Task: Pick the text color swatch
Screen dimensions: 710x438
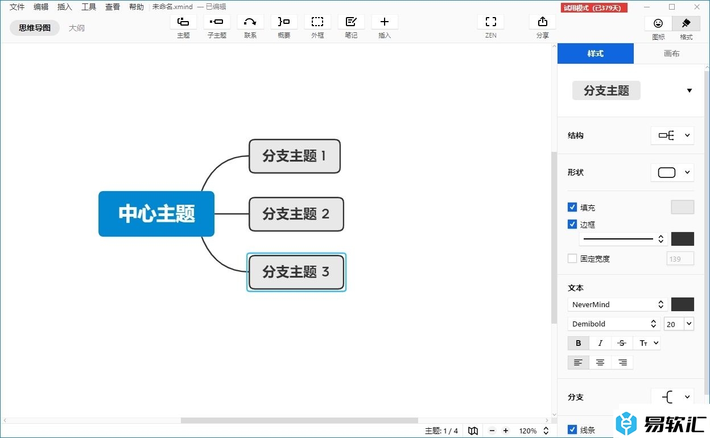Action: (683, 304)
